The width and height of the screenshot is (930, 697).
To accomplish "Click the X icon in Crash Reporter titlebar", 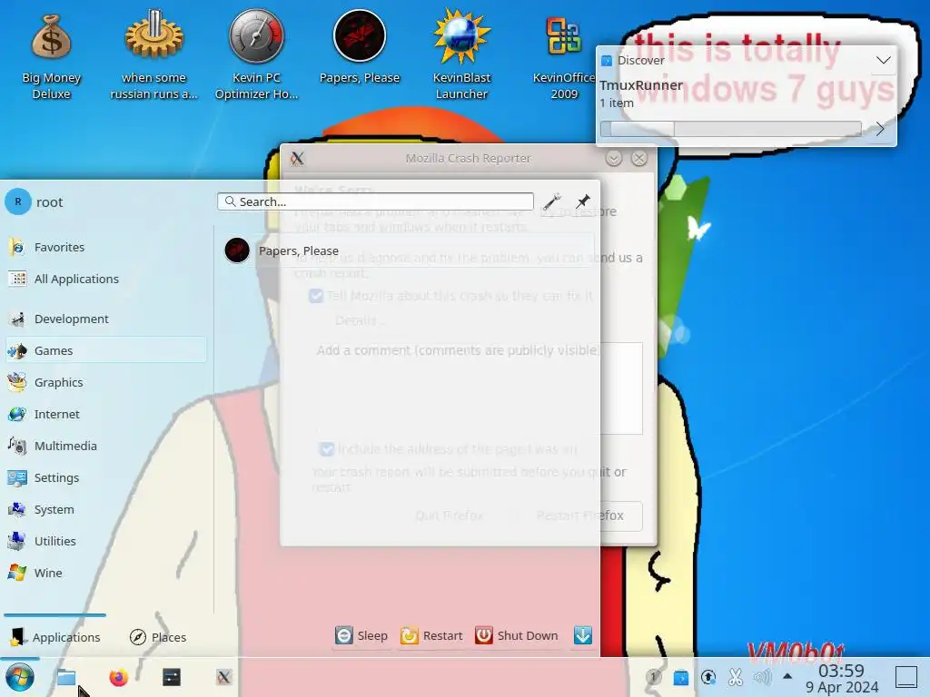I will (297, 158).
